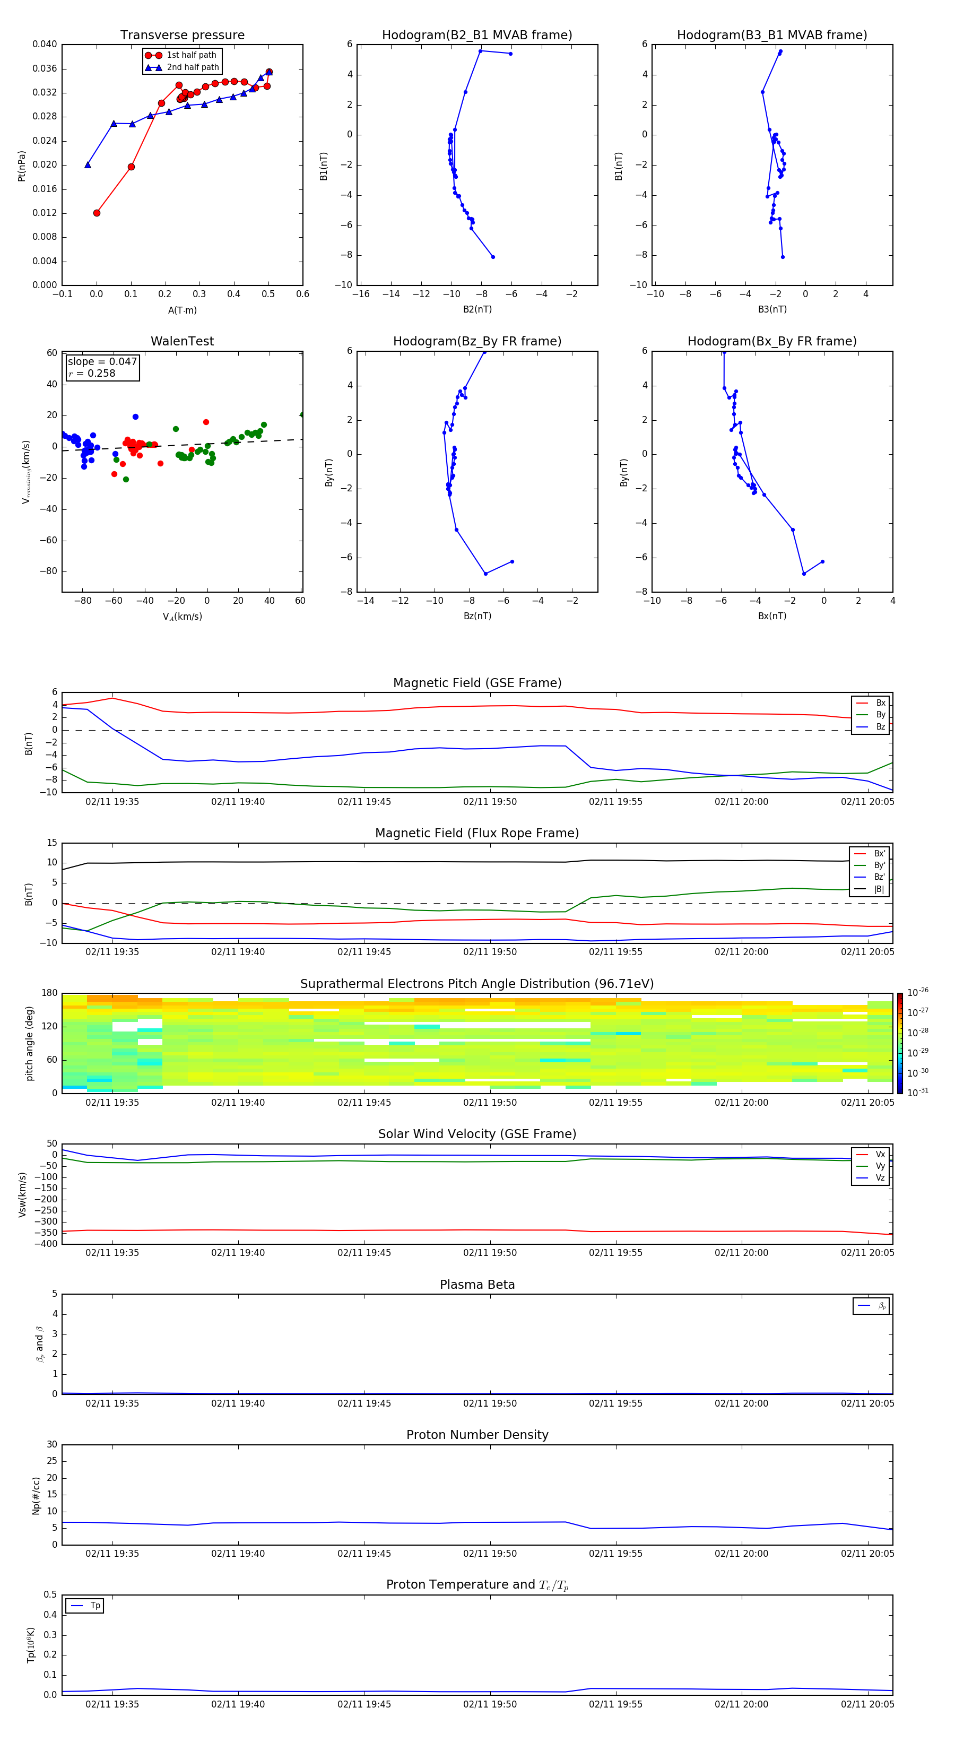Click the 'Hodogram(B2_B1 MVAB frame)' title
This screenshot has height=1751, width=955.
pyautogui.click(x=477, y=34)
